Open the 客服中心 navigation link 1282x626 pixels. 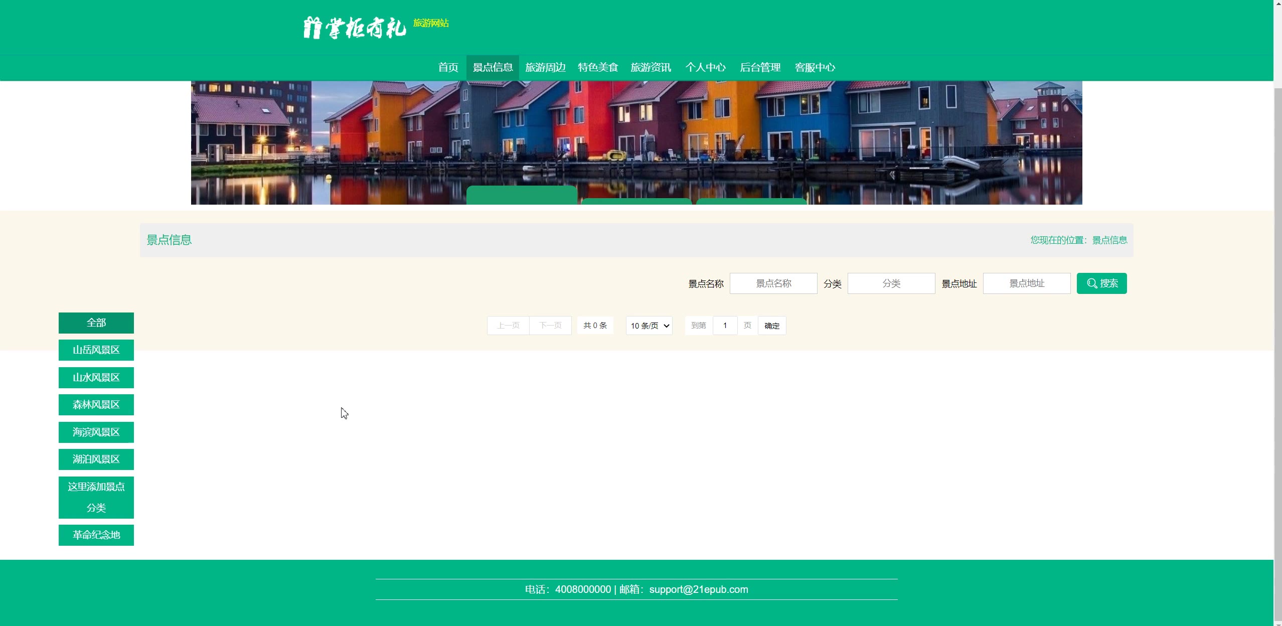click(x=815, y=67)
